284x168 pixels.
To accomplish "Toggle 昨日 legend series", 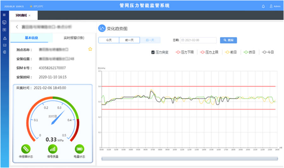I will 249,52.
